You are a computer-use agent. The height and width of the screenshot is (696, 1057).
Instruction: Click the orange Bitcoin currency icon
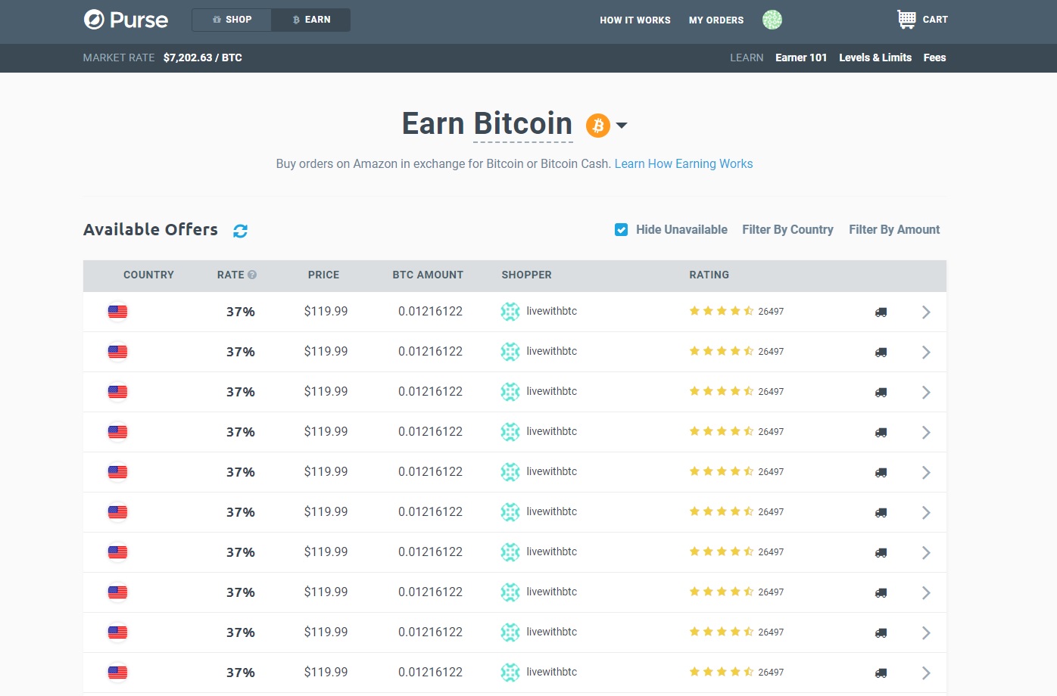[x=598, y=125]
